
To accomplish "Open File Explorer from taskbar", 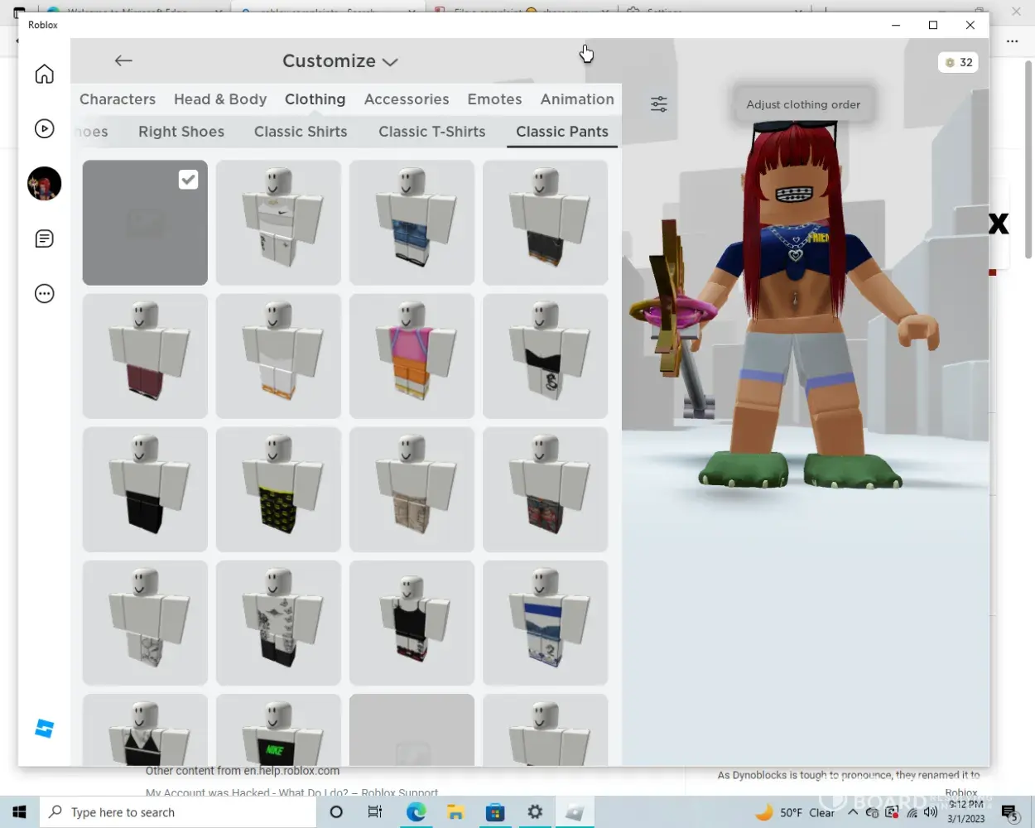I will click(455, 812).
